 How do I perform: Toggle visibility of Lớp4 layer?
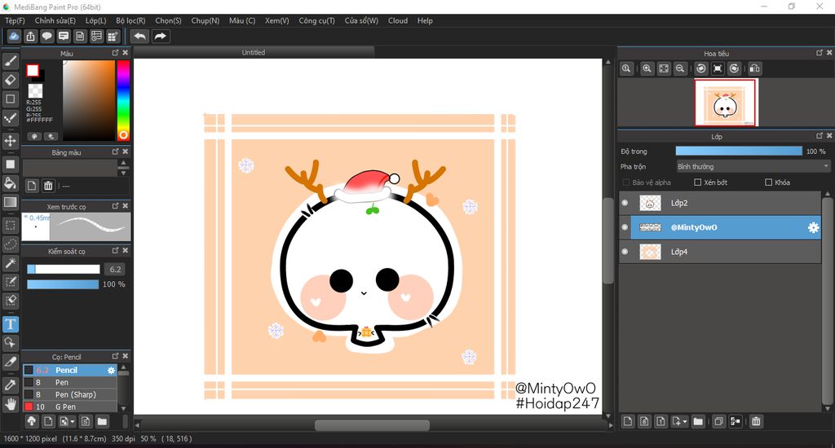(x=625, y=252)
